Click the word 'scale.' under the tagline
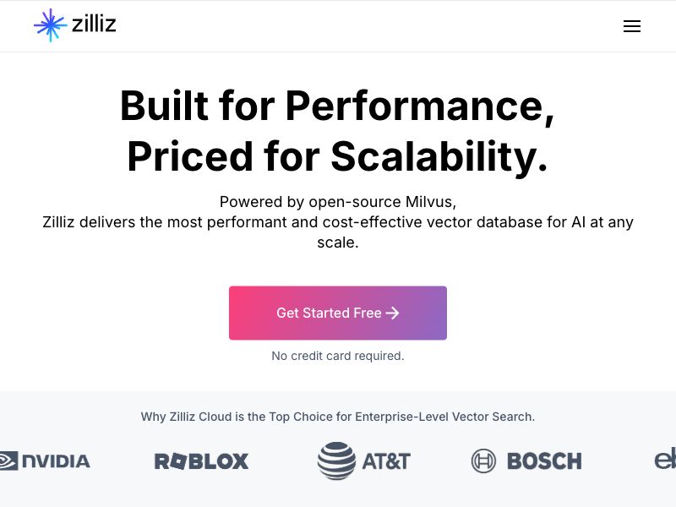This screenshot has height=507, width=676. pos(337,243)
